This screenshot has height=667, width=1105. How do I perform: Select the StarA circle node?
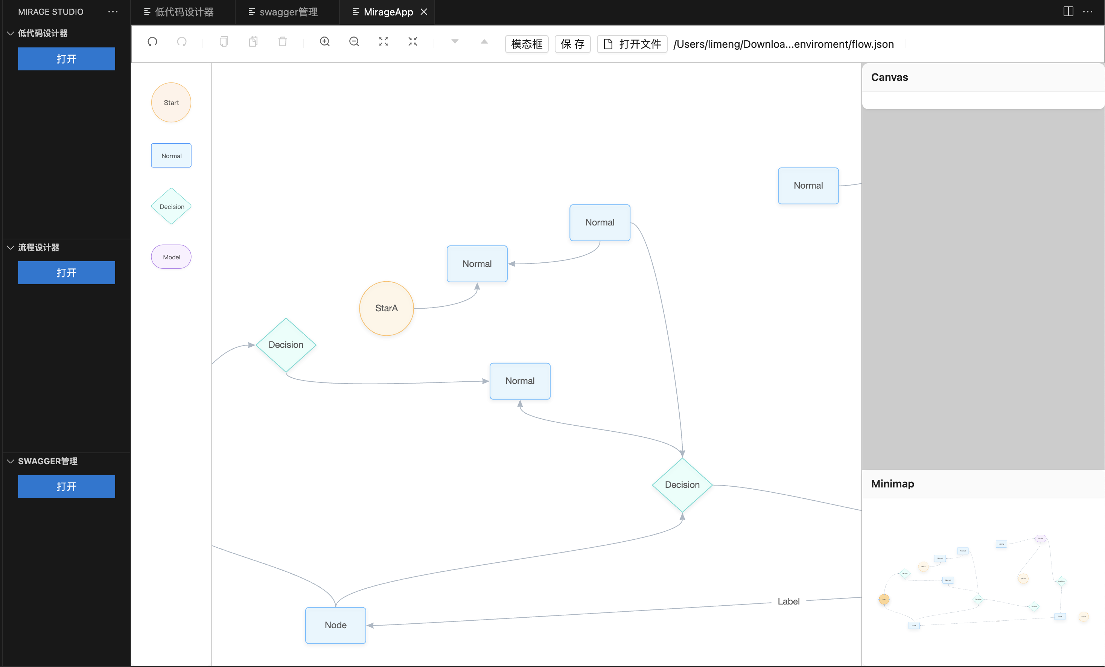point(387,309)
